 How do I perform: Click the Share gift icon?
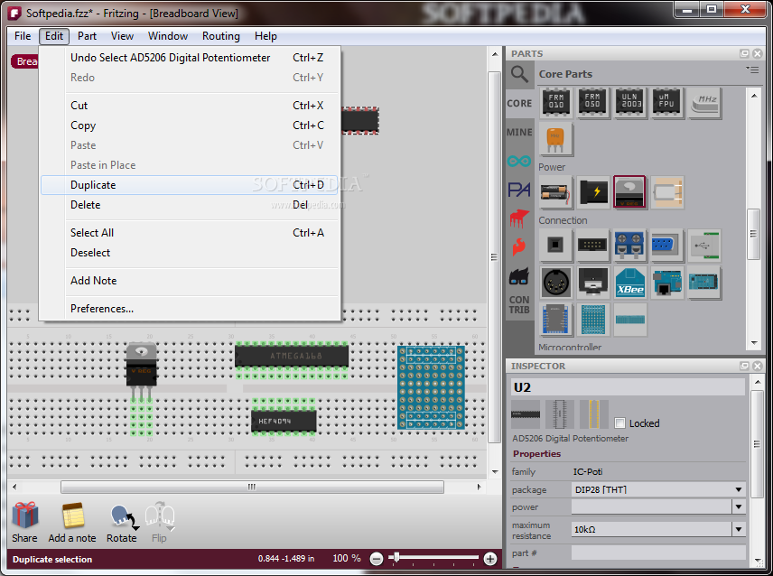24,516
